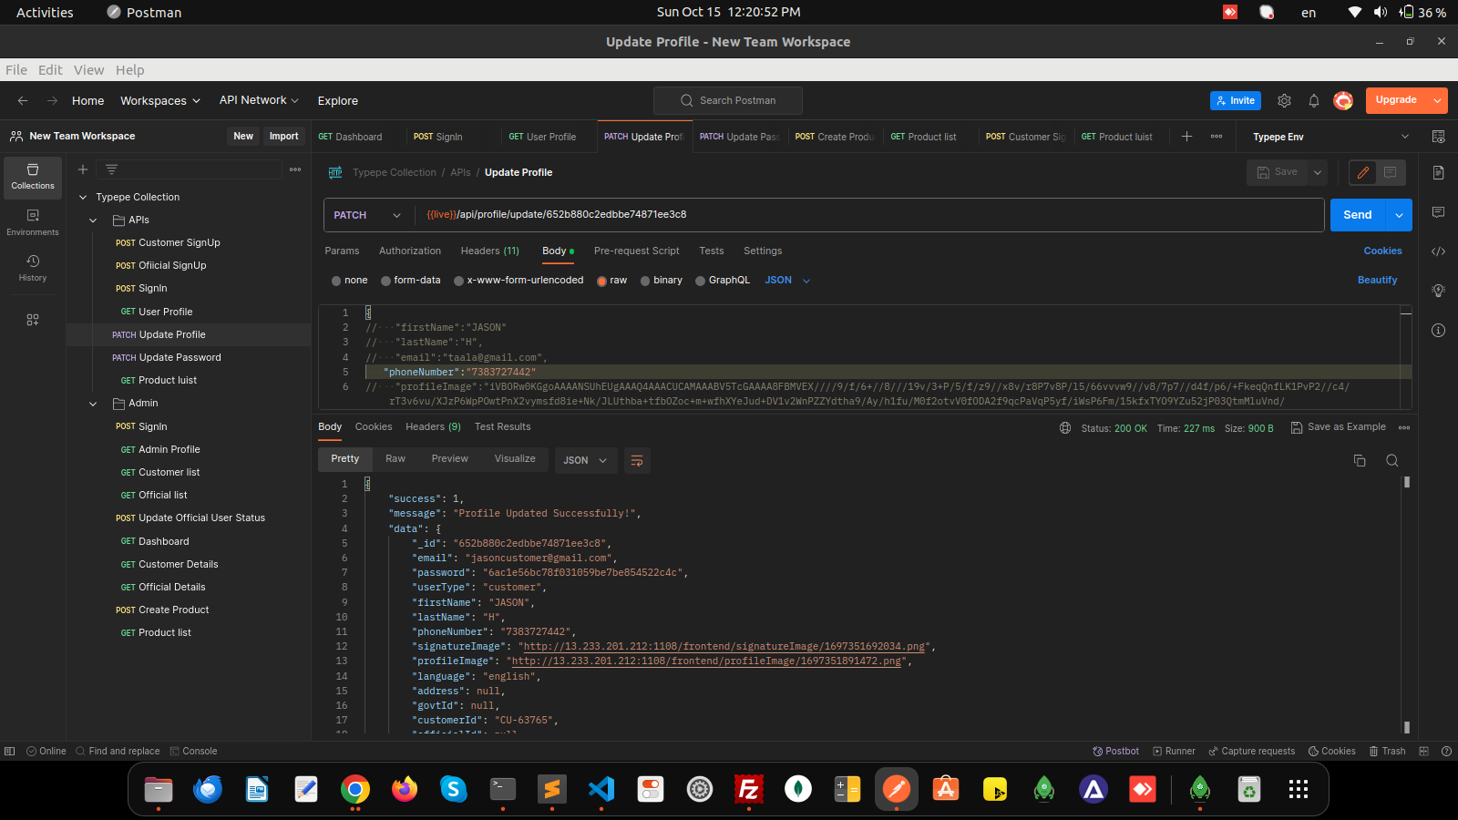Open FileZilla from the dock

[749, 789]
